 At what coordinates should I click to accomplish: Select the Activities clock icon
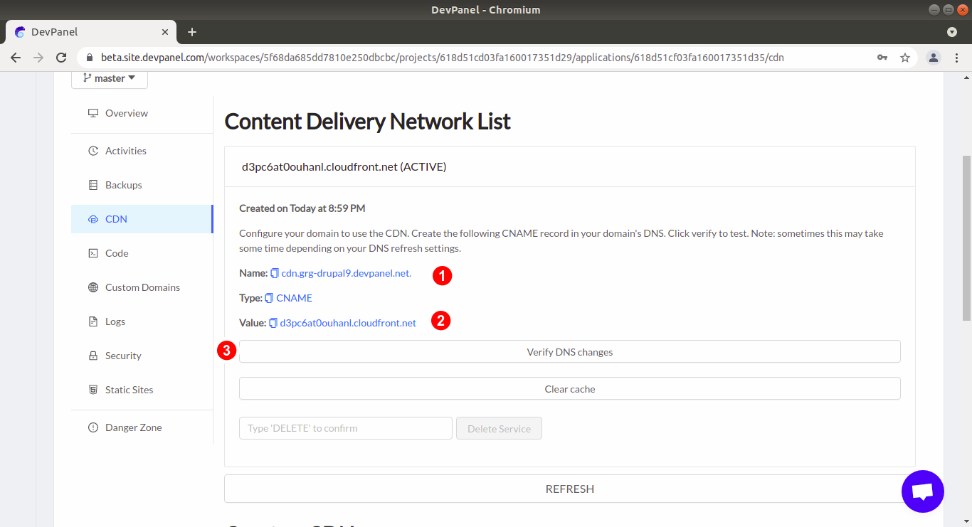coord(93,150)
